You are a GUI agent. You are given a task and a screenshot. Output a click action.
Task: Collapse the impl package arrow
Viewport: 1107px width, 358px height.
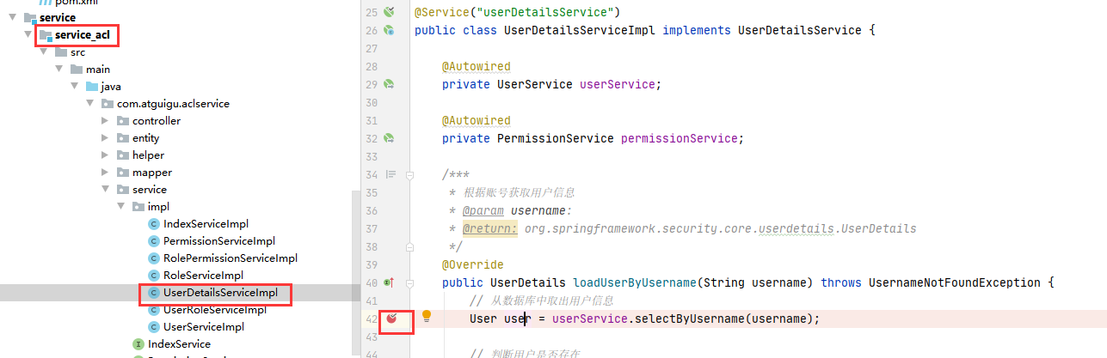[121, 206]
